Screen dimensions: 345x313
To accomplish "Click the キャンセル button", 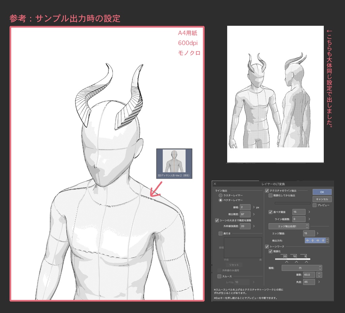I will pyautogui.click(x=322, y=199).
